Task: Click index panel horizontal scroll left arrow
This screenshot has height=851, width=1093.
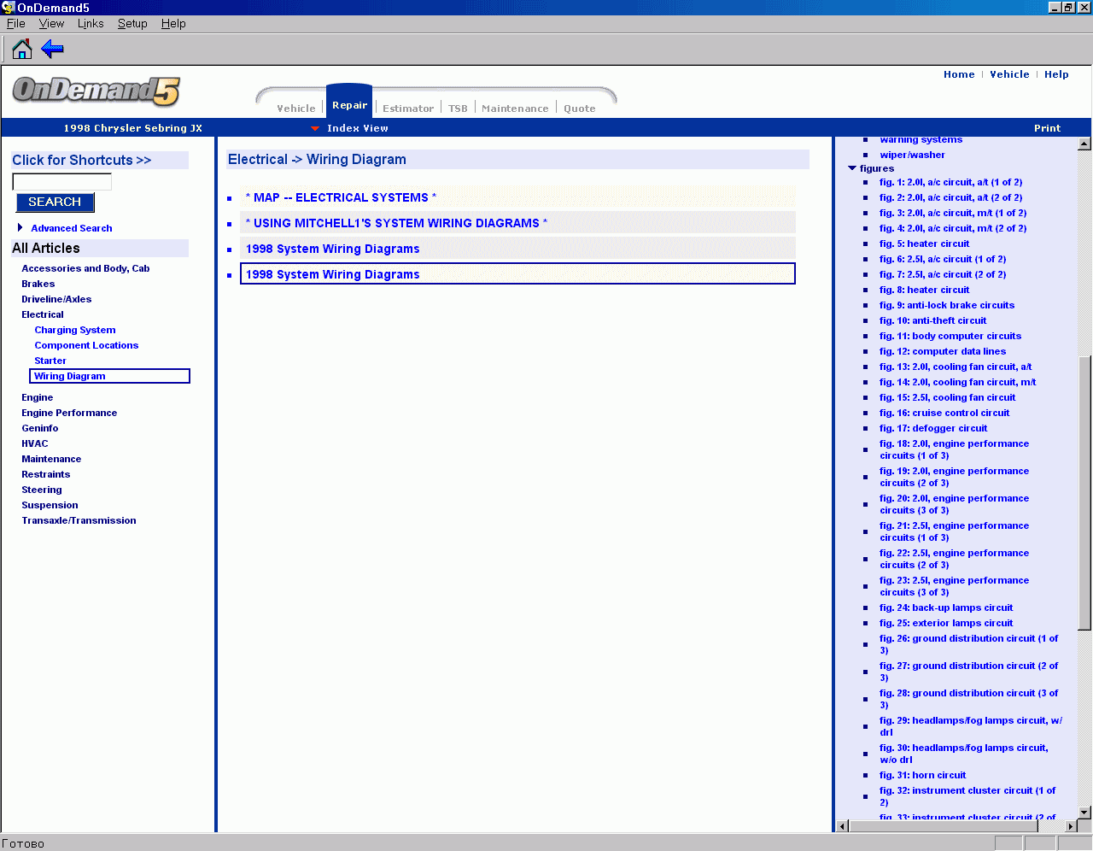Action: [843, 826]
